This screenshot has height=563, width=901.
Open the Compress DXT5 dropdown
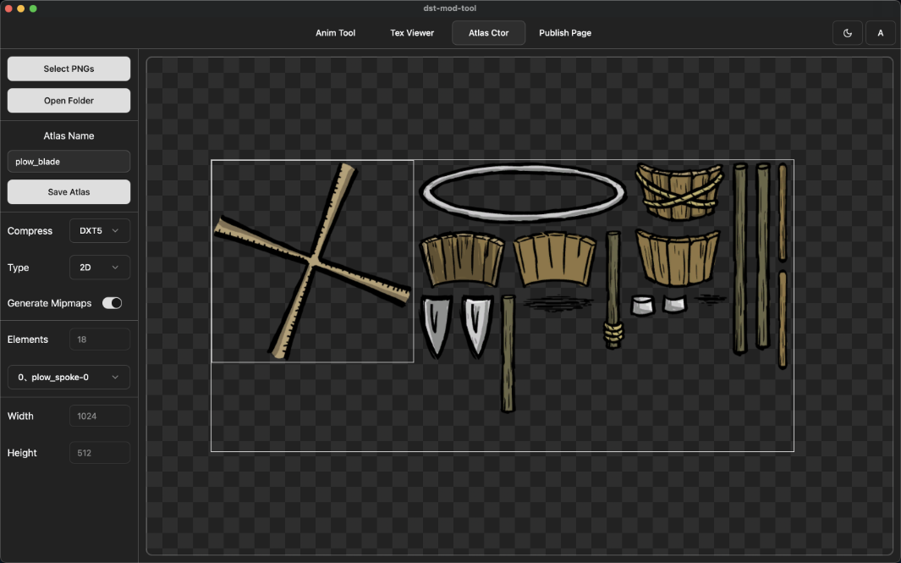point(100,231)
